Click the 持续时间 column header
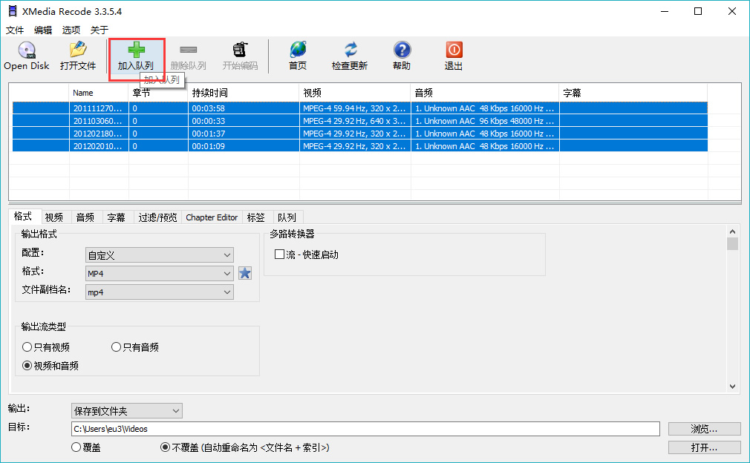750x463 pixels. [x=244, y=93]
